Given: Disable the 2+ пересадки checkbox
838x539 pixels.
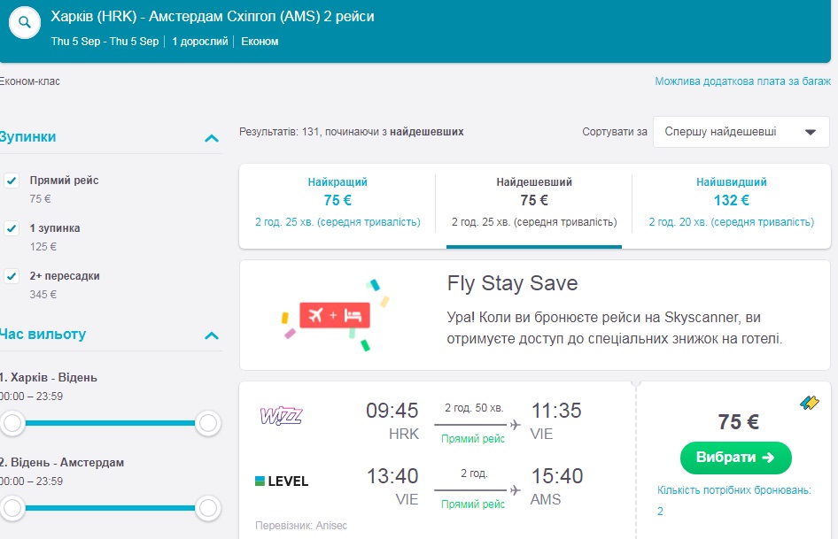Looking at the screenshot, I should point(12,276).
